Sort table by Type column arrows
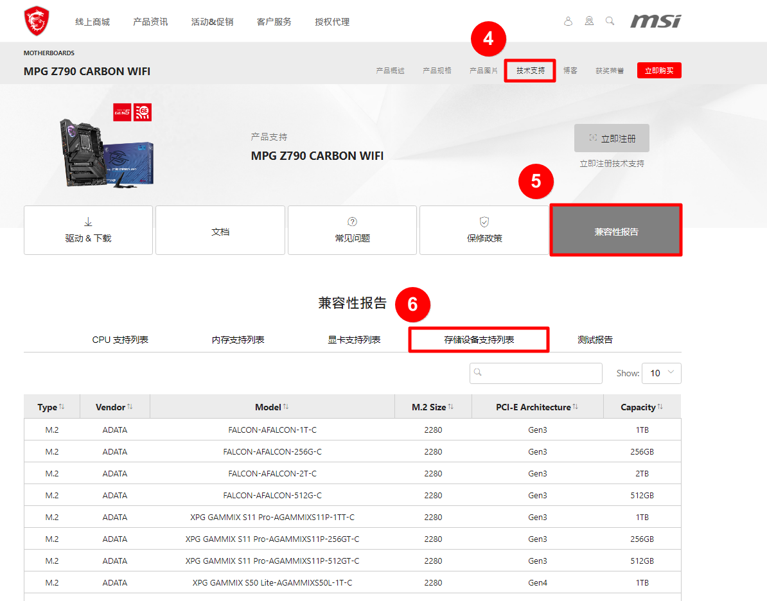This screenshot has height=601, width=767. point(62,407)
